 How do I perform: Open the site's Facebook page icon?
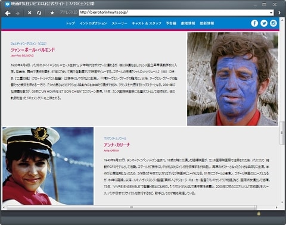(x=254, y=23)
